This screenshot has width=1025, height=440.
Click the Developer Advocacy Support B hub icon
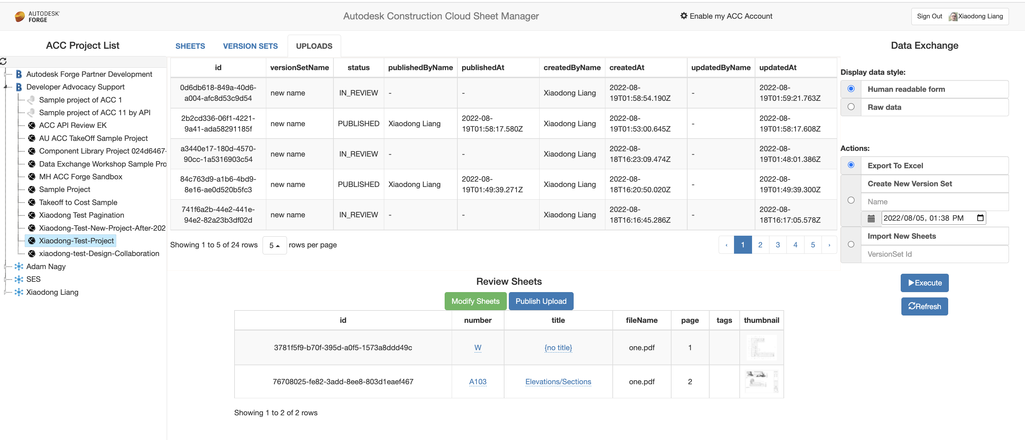(19, 87)
